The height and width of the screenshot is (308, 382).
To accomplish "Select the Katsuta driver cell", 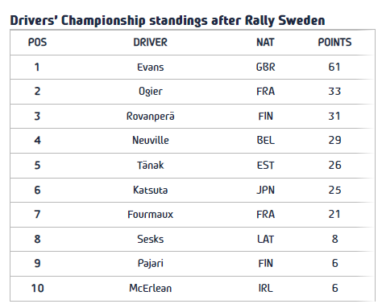I will point(151,190).
